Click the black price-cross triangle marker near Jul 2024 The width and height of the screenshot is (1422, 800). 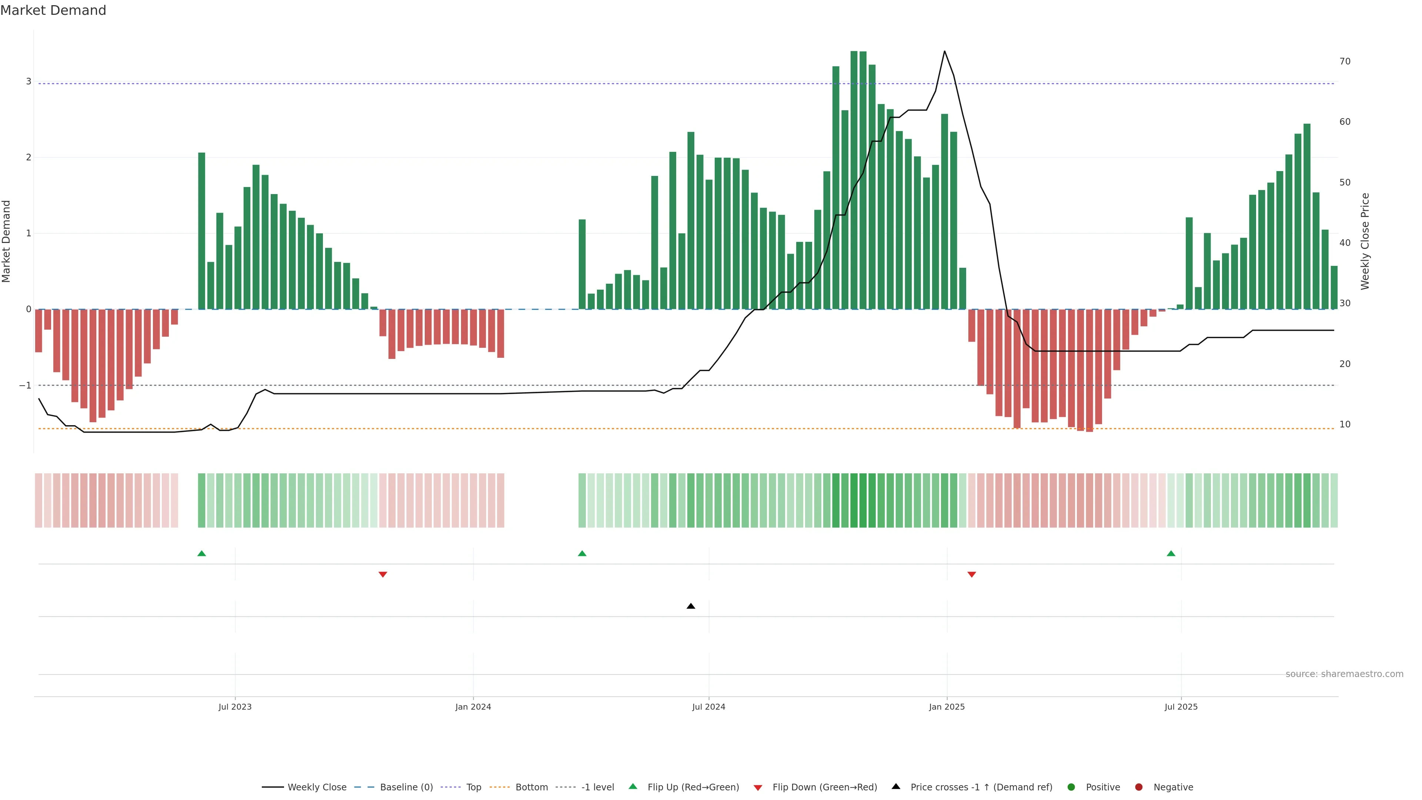[691, 606]
